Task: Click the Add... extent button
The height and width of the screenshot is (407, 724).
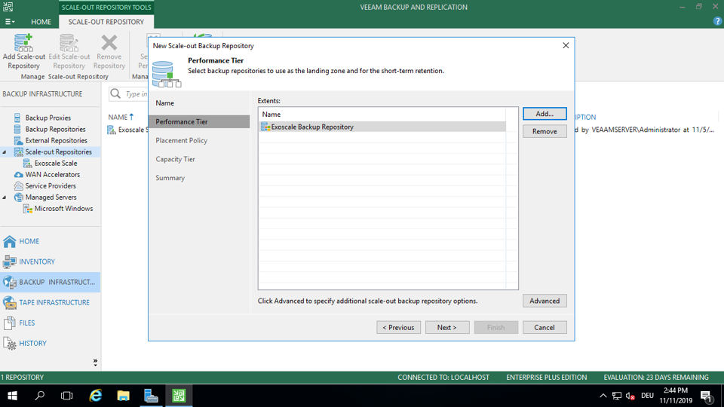Action: pos(545,114)
